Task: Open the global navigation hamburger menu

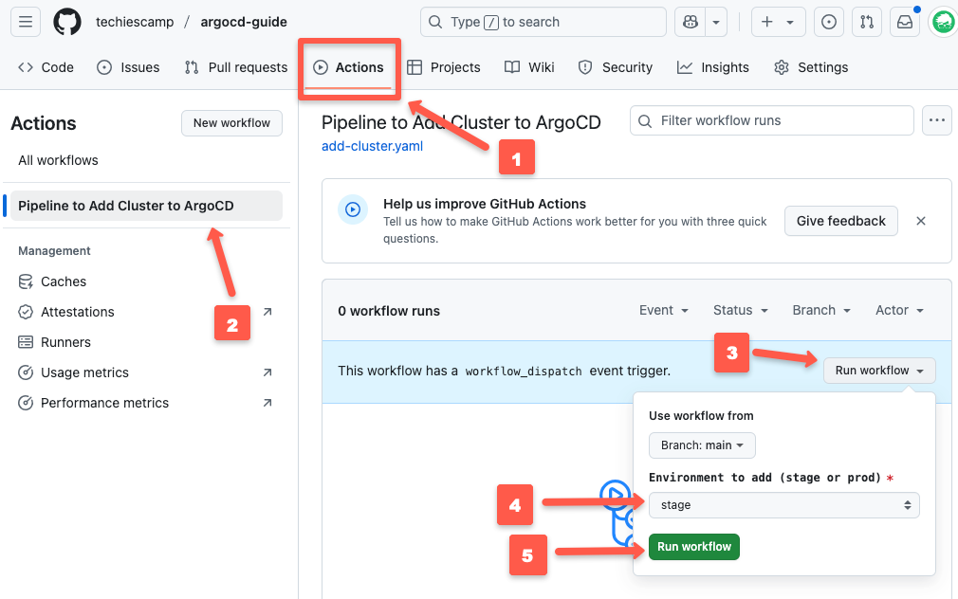Action: tap(26, 21)
